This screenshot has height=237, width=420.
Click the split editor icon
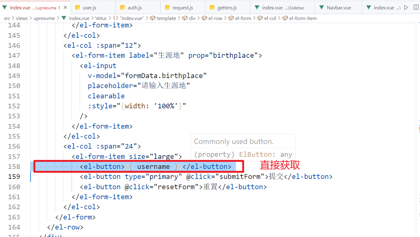point(416,7)
